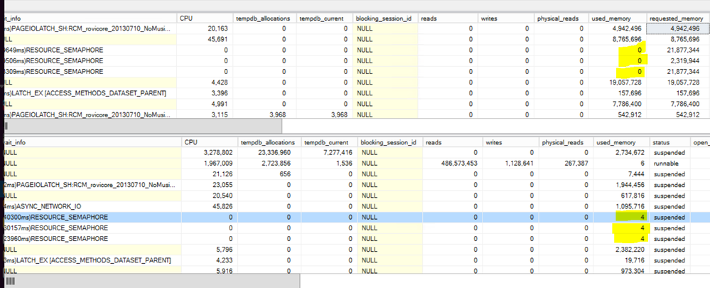This screenshot has width=710, height=288.
Task: Select the used_memory cell showing 1,095,716
Action: pyautogui.click(x=621, y=206)
